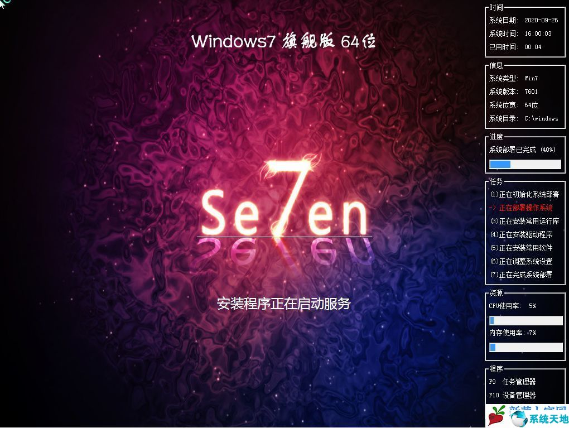This screenshot has height=428, width=569.
Task: Open 任务管理器 via the F9 entry
Action: point(512,382)
